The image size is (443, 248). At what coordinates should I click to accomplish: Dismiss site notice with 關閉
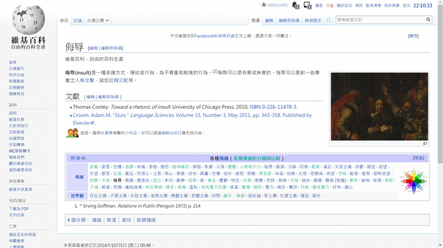click(x=413, y=36)
